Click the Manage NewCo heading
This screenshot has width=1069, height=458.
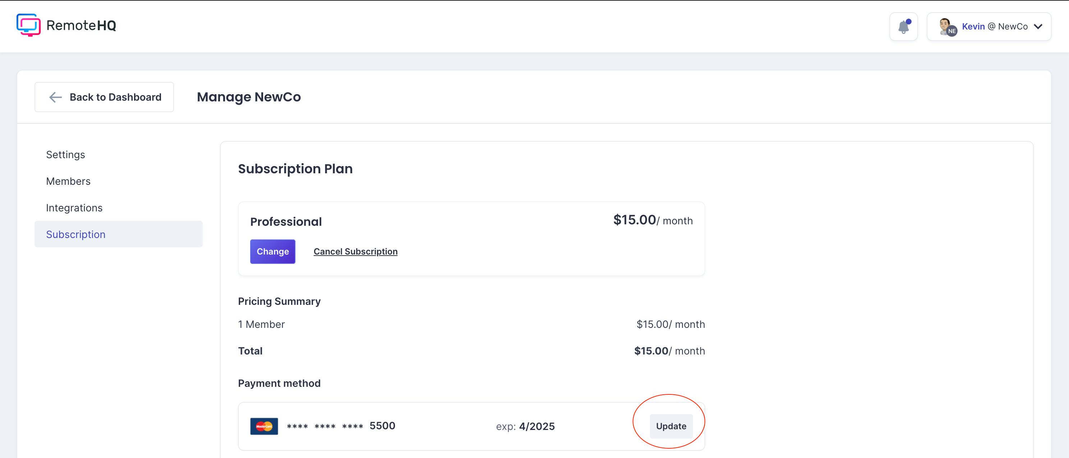point(249,97)
